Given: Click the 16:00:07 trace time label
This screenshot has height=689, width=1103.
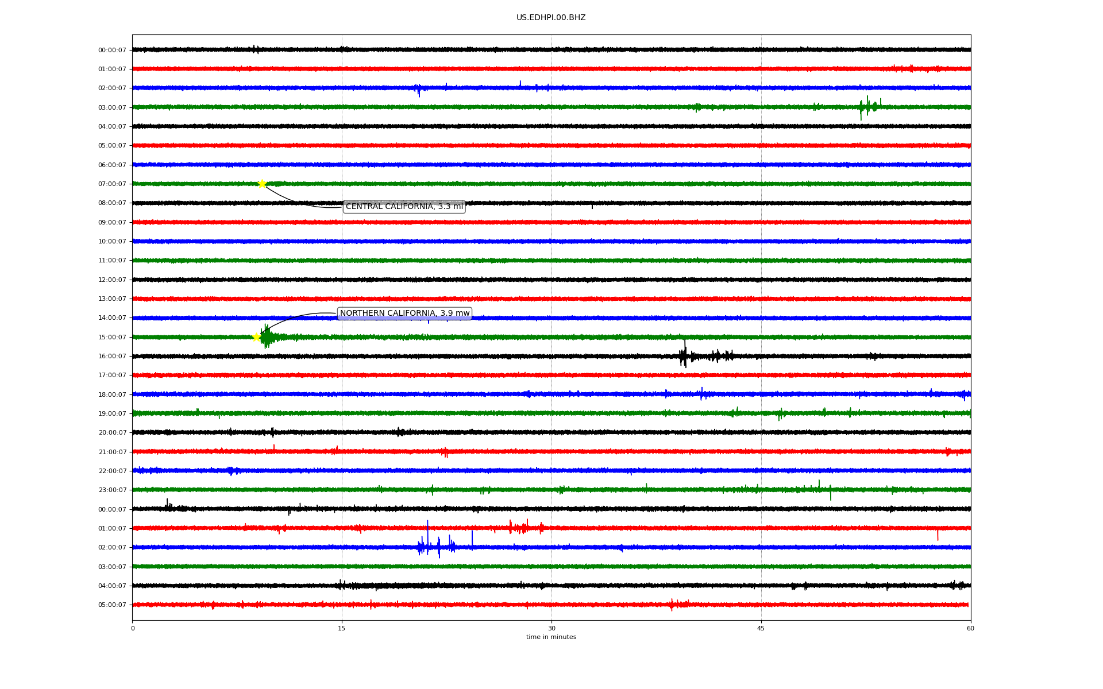Looking at the screenshot, I should (x=112, y=357).
